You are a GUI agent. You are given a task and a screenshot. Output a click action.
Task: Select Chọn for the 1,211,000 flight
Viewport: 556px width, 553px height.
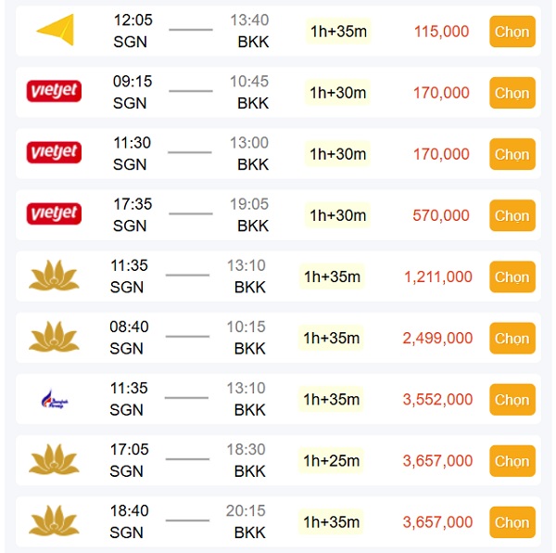pyautogui.click(x=512, y=276)
